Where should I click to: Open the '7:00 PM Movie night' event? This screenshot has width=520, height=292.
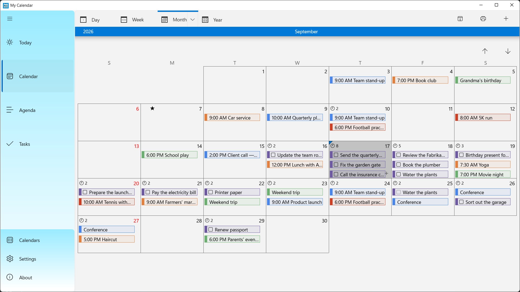(x=483, y=174)
